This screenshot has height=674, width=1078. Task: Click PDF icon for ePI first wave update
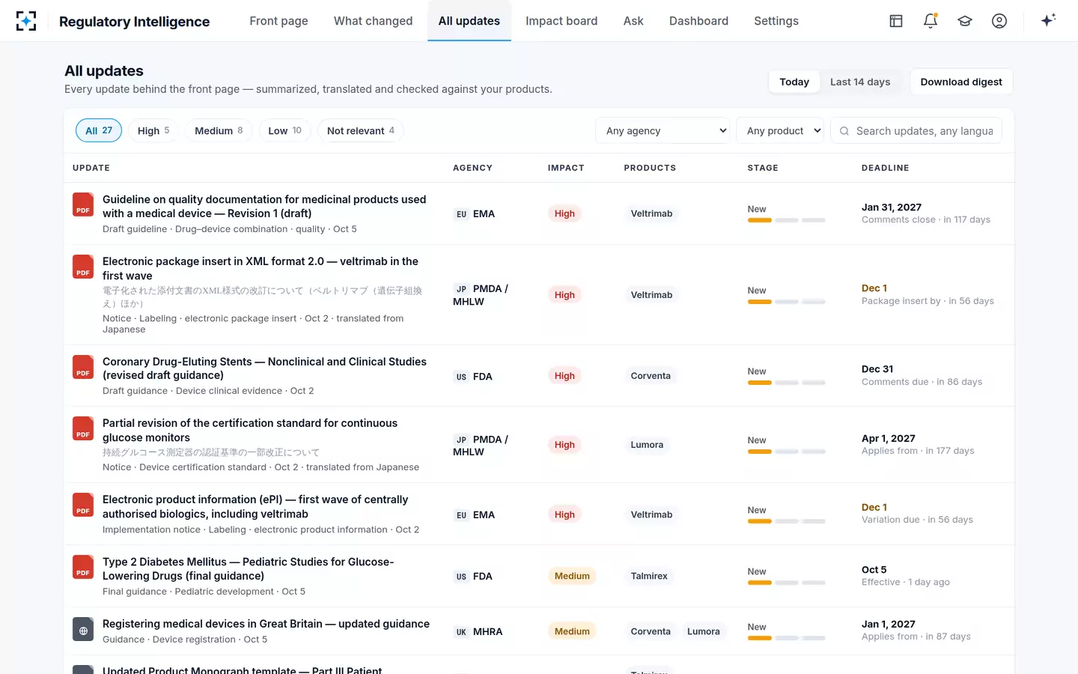click(83, 505)
